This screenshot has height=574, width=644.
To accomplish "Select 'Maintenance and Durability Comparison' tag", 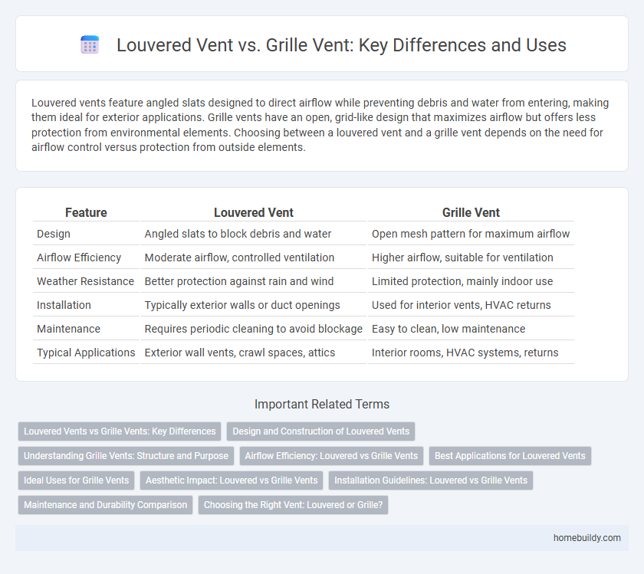I will click(x=105, y=505).
